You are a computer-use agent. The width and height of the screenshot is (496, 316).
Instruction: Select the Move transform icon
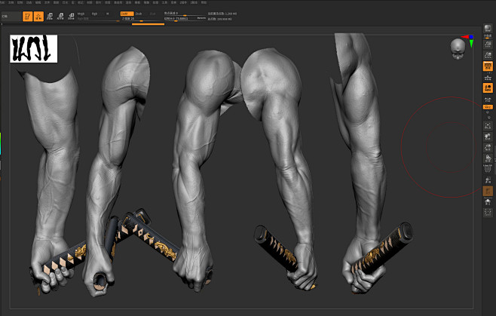(x=50, y=16)
